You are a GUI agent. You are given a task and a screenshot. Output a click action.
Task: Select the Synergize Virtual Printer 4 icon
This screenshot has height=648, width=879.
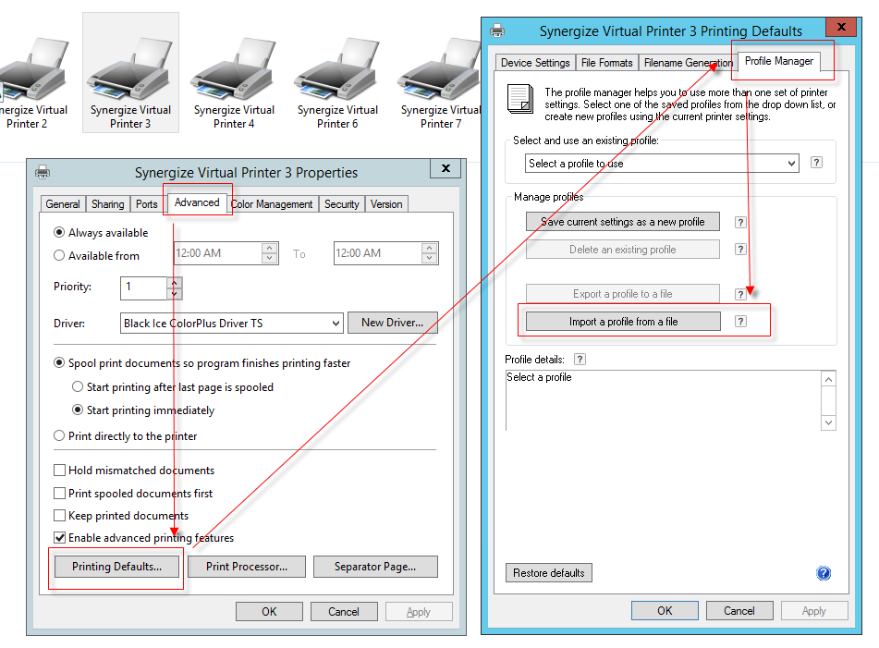(x=234, y=83)
